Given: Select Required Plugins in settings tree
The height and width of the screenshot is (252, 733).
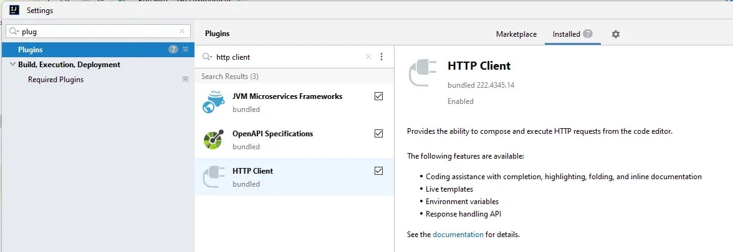Looking at the screenshot, I should 55,80.
